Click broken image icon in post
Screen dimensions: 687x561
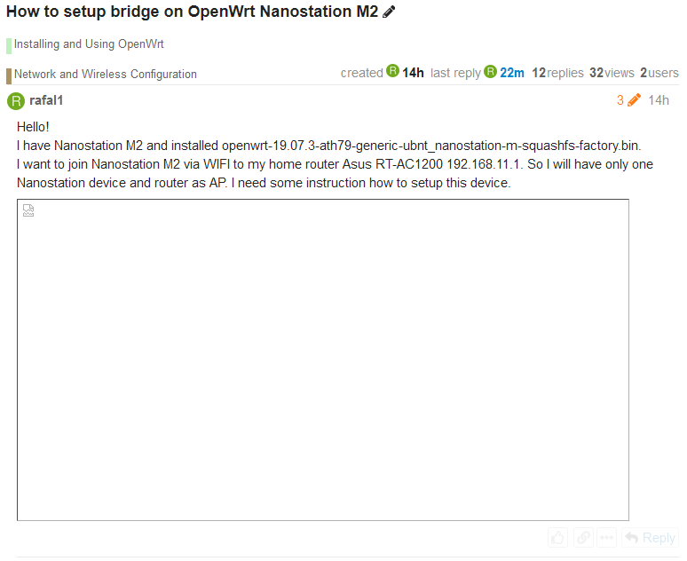pos(28,210)
